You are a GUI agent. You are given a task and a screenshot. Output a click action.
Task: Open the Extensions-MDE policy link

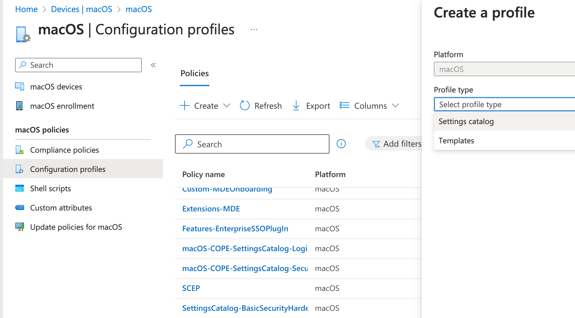pyautogui.click(x=211, y=209)
